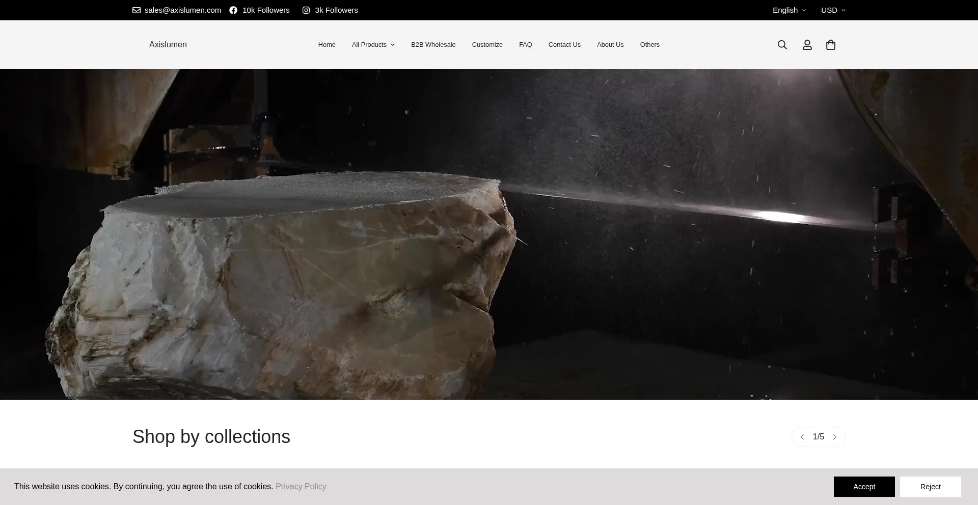The height and width of the screenshot is (505, 978).
Task: Click the Facebook icon in top bar
Action: click(233, 10)
